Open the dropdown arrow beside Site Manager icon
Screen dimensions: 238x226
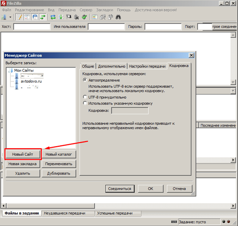click(10, 17)
